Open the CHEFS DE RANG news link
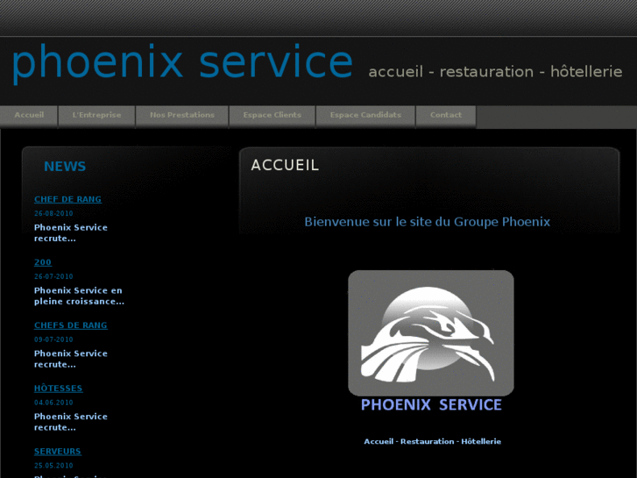The width and height of the screenshot is (637, 478). click(71, 325)
